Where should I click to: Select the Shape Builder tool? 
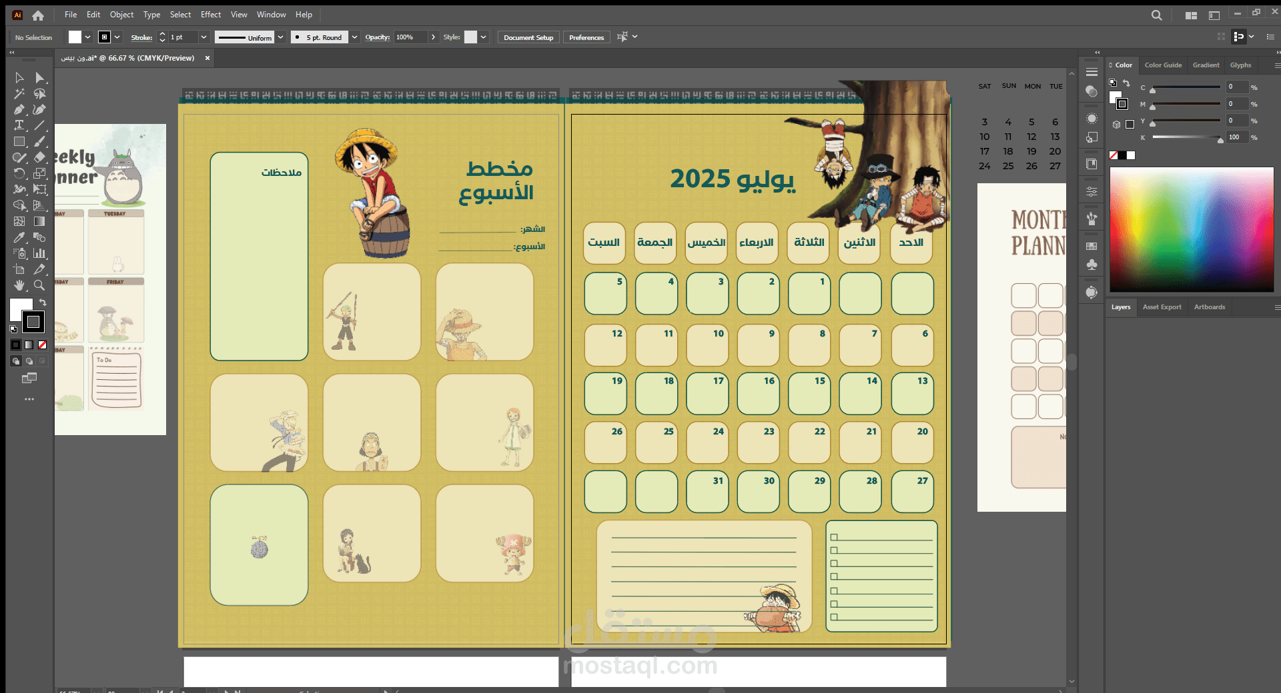tap(19, 205)
